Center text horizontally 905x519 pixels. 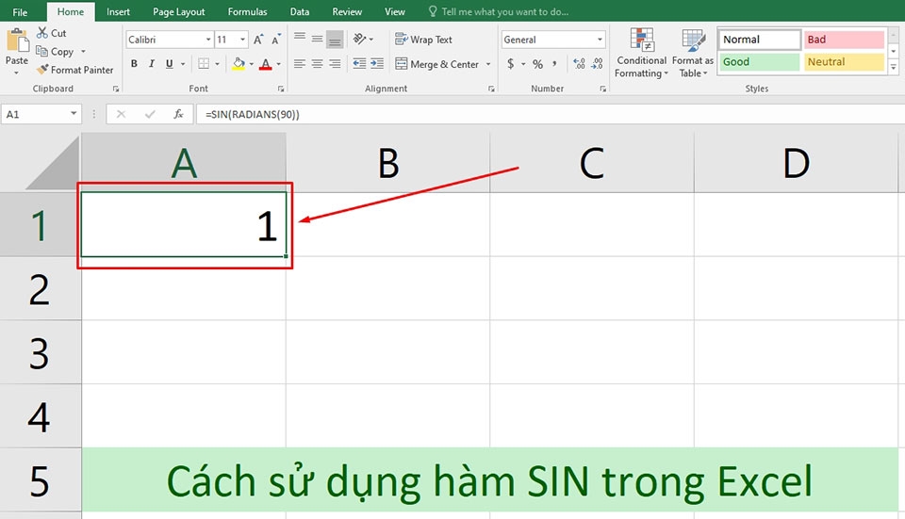point(317,63)
